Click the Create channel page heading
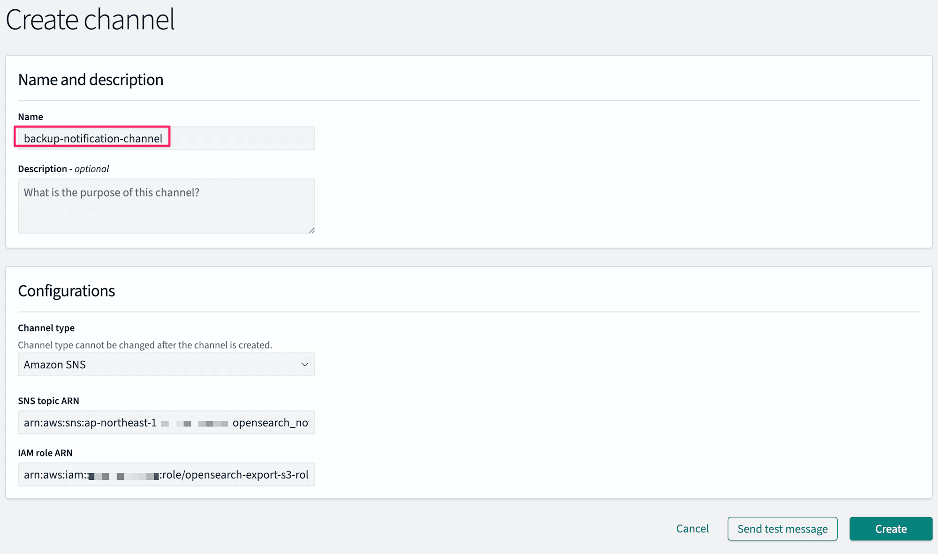This screenshot has height=554, width=938. coord(90,20)
